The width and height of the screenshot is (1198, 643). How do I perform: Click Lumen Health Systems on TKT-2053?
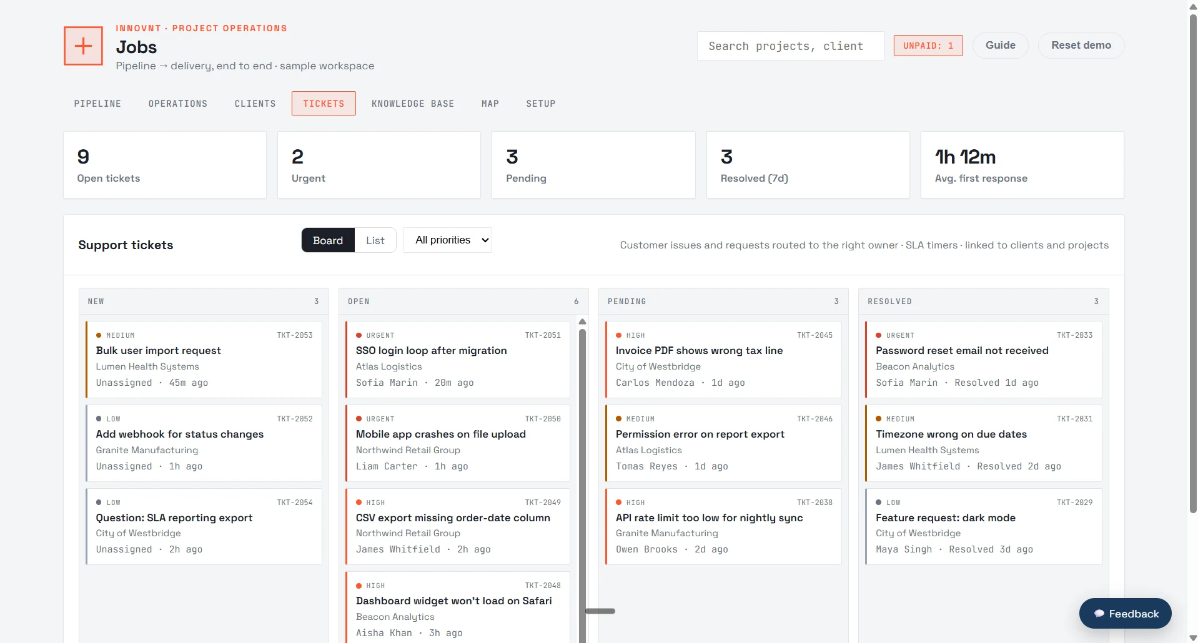coord(147,366)
